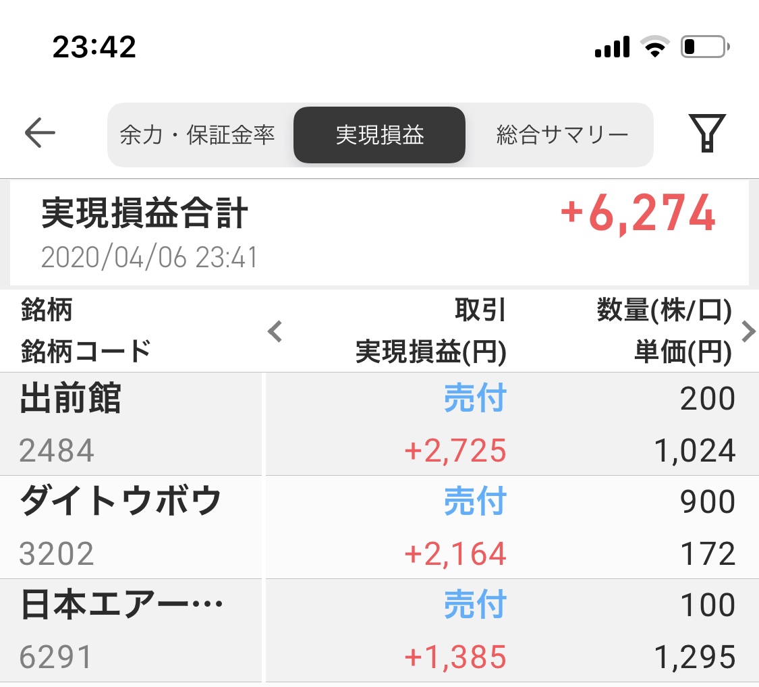Tap the +2,164 realized profit value
Viewport: 759px width, 687px height.
pyautogui.click(x=455, y=554)
